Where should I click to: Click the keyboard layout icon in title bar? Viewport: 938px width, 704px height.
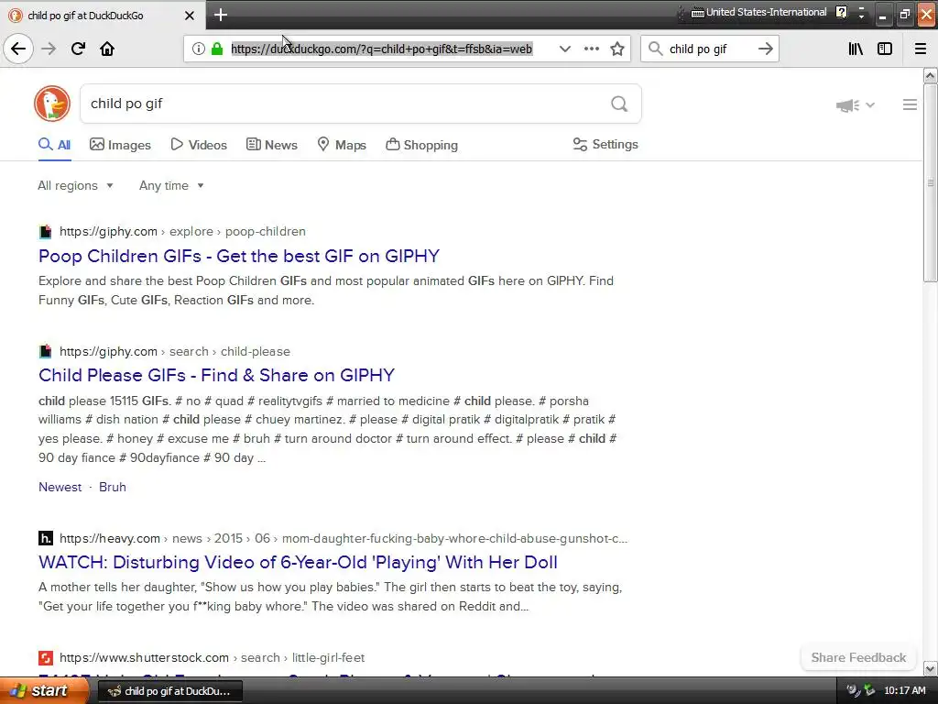tap(697, 13)
